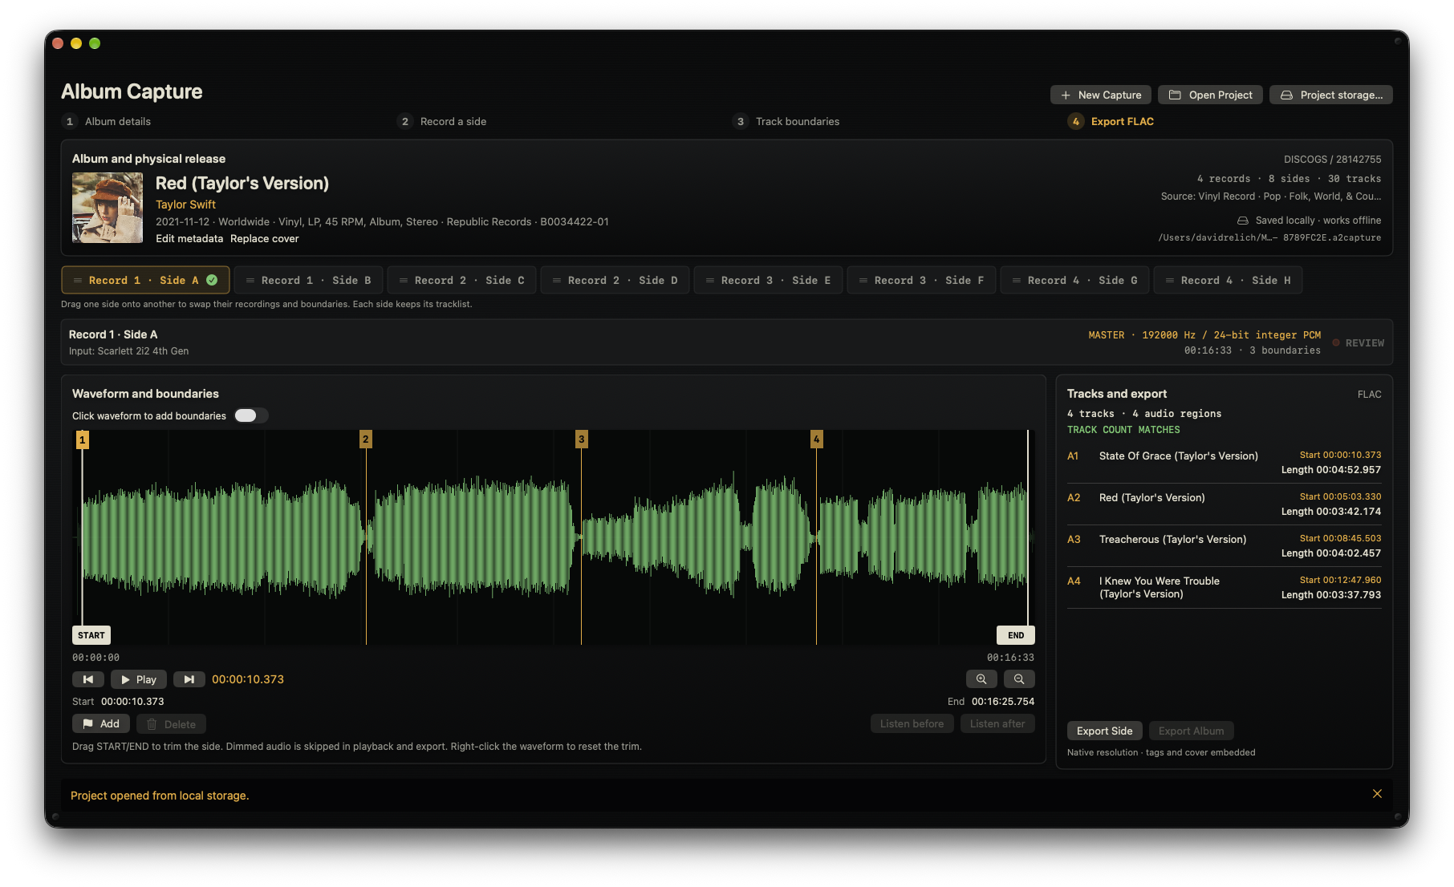
Task: Switch to Record 4 Side G
Action: coord(1074,280)
